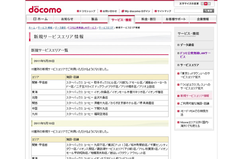Click スターバックス コーヒー 福岡空港店 cell
Viewport: 243px width, 159px height.
tap(117, 114)
